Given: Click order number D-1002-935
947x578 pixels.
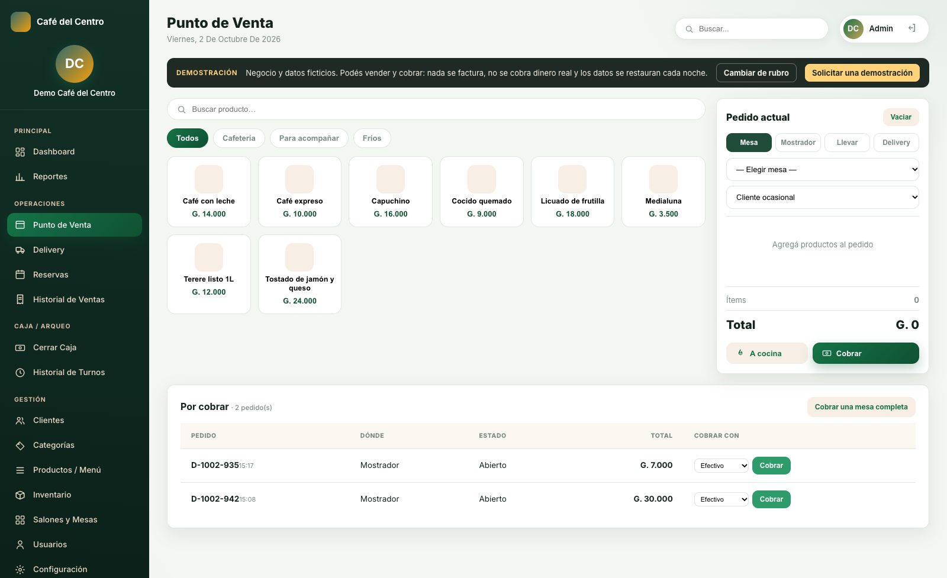Looking at the screenshot, I should click(215, 466).
